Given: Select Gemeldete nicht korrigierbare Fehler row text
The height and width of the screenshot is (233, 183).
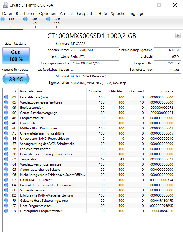Looking at the screenshot, I should tap(46, 154).
